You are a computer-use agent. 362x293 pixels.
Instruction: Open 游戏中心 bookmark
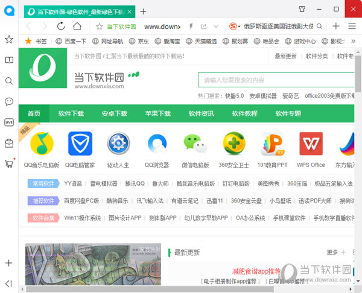pyautogui.click(x=300, y=41)
